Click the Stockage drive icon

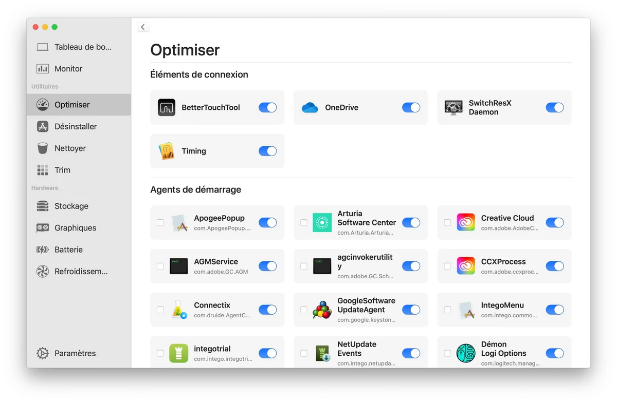[x=43, y=206]
